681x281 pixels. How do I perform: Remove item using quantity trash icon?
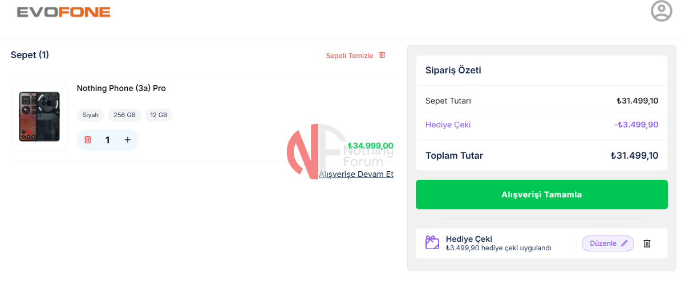coord(88,140)
